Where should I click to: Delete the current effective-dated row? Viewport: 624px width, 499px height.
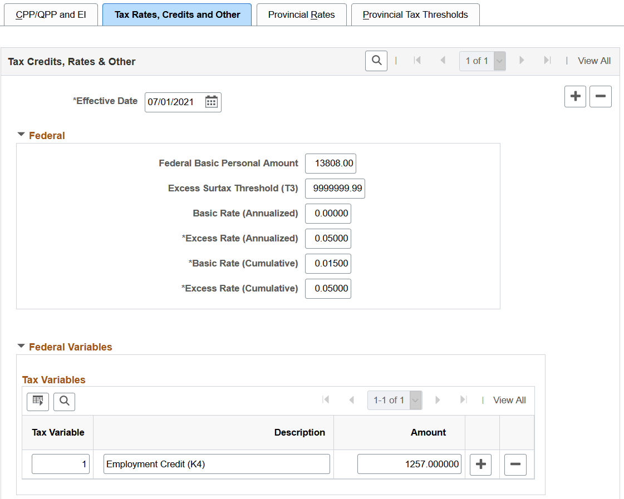[x=600, y=96]
